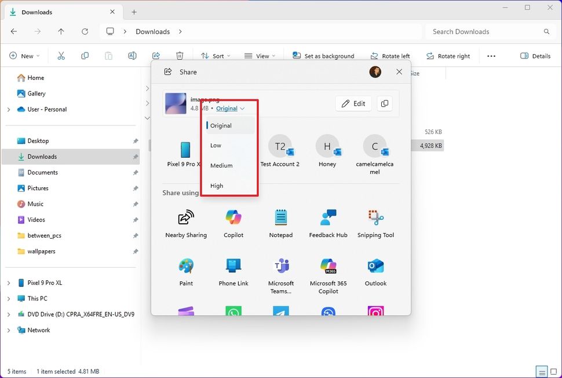This screenshot has height=378, width=562.
Task: Expand This PC in the sidebar
Action: pos(9,298)
